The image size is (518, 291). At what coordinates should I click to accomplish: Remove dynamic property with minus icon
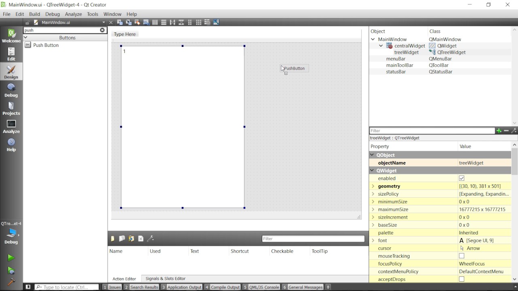pos(506,131)
